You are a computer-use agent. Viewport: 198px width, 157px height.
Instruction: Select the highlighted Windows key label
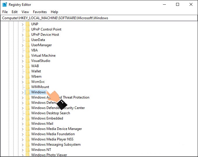[x=38, y=92]
